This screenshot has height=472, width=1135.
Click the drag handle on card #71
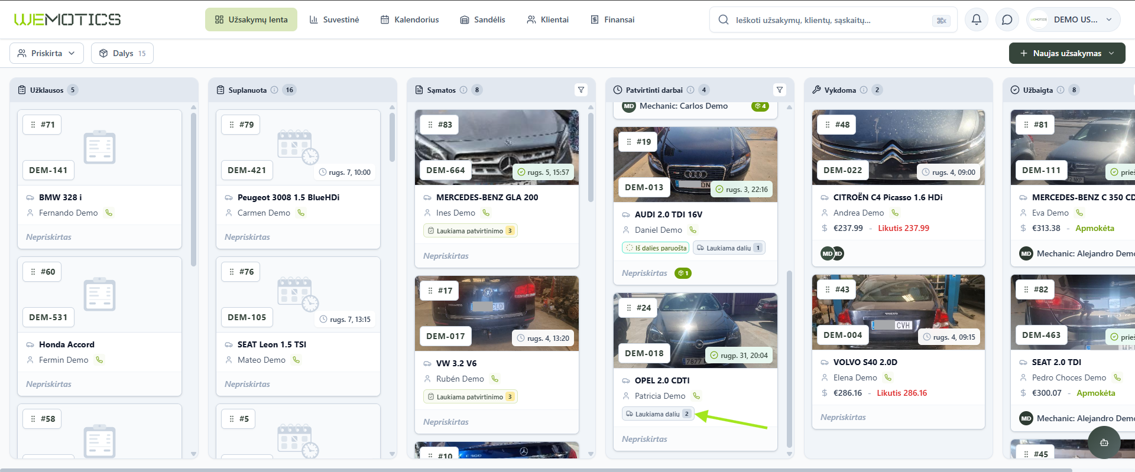[x=33, y=125]
